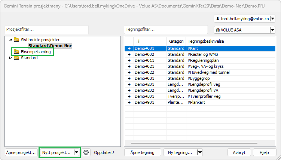
Task: Click the Åpne prosjekt button
Action: tap(21, 153)
